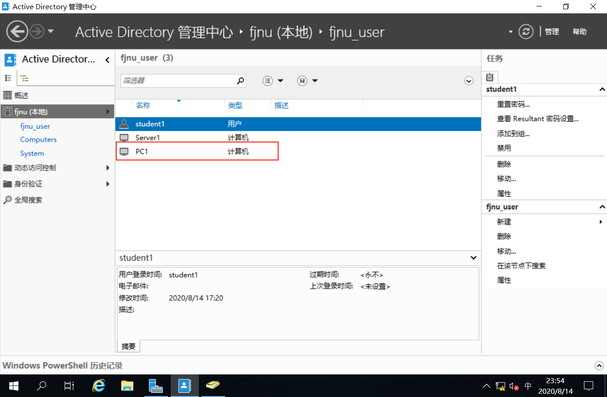
Task: Click the refresh icon in the header
Action: pyautogui.click(x=525, y=31)
